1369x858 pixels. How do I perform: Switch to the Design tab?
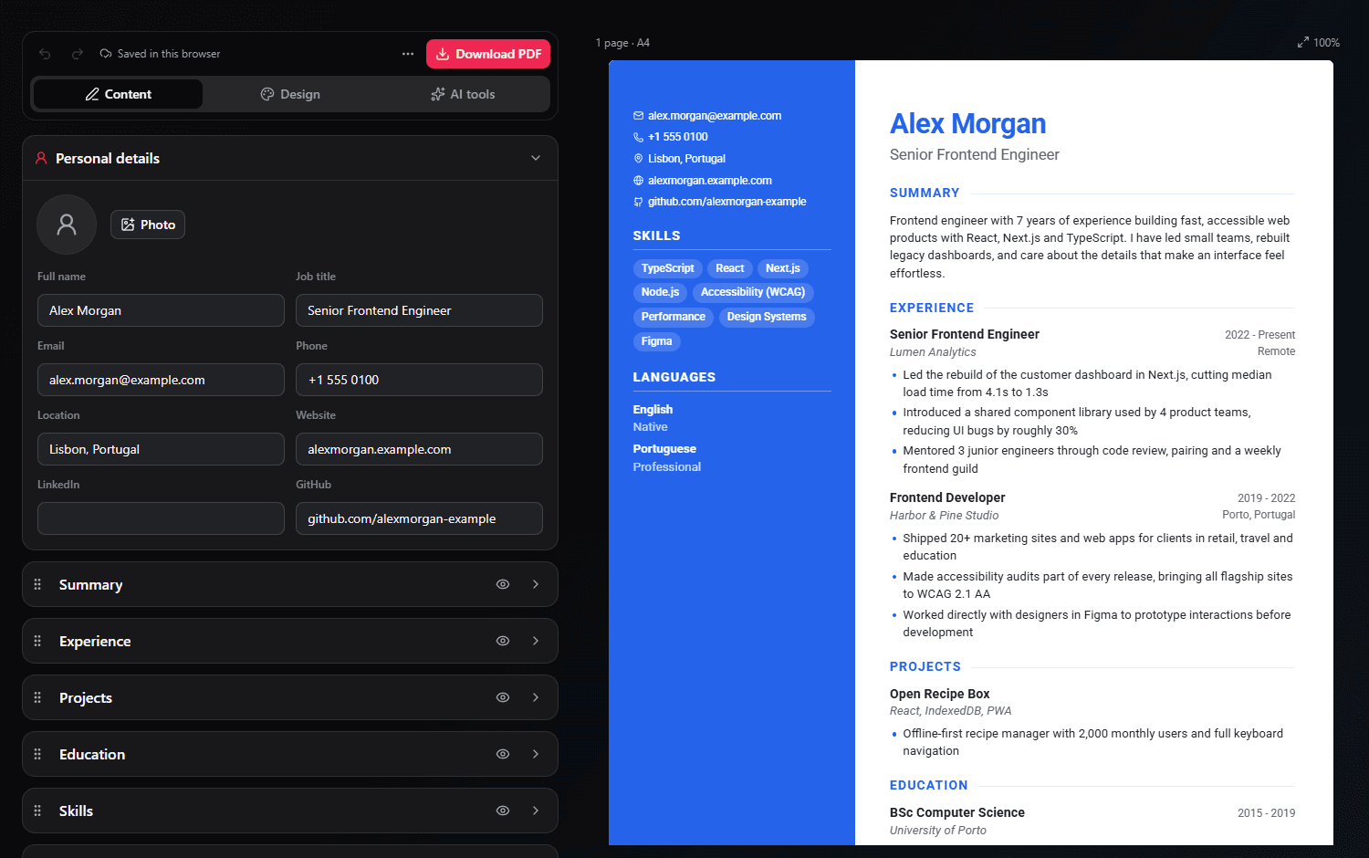pos(290,94)
